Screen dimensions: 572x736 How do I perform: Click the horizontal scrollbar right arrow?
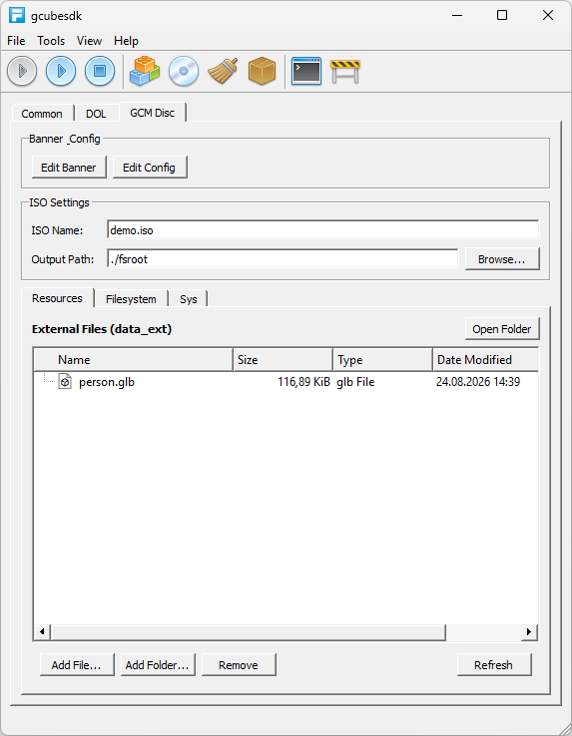tap(529, 632)
